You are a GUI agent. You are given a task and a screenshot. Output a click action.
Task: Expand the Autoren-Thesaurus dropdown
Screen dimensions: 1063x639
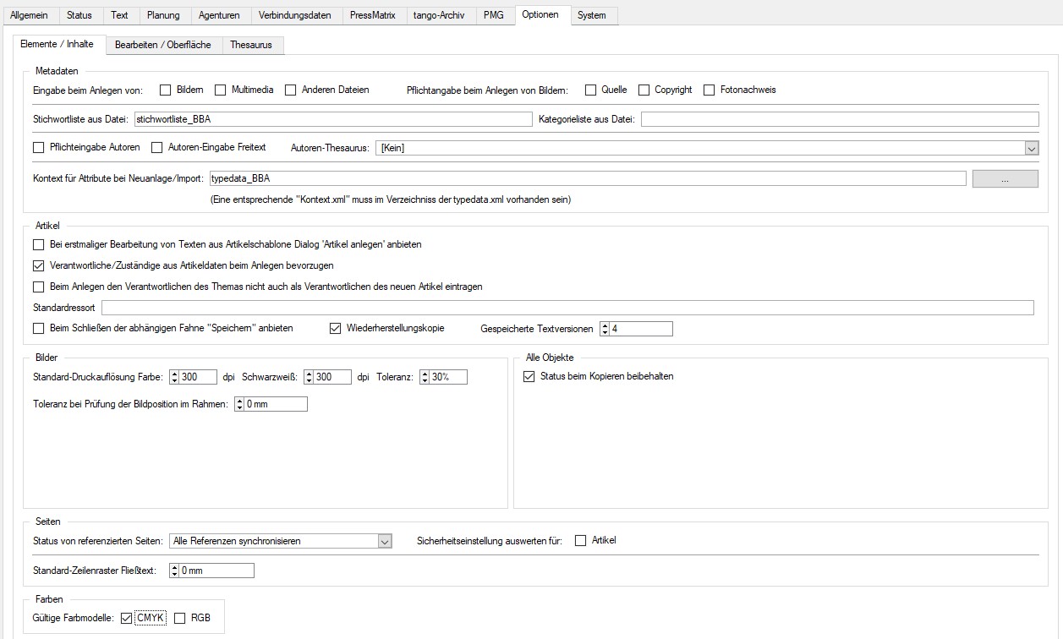tap(1031, 148)
